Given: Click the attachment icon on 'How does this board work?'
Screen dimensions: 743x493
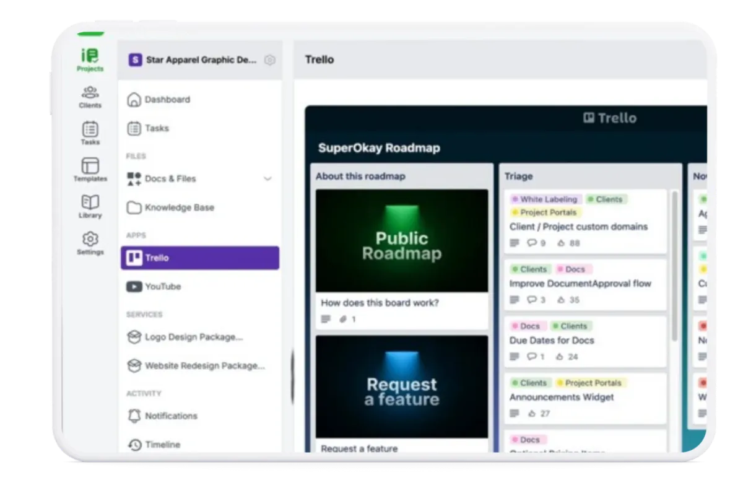Looking at the screenshot, I should 342,320.
